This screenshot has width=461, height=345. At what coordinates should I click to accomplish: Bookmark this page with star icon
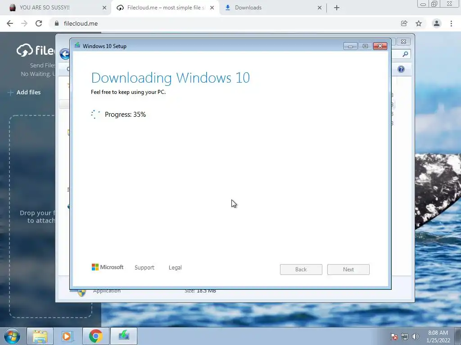pos(419,23)
